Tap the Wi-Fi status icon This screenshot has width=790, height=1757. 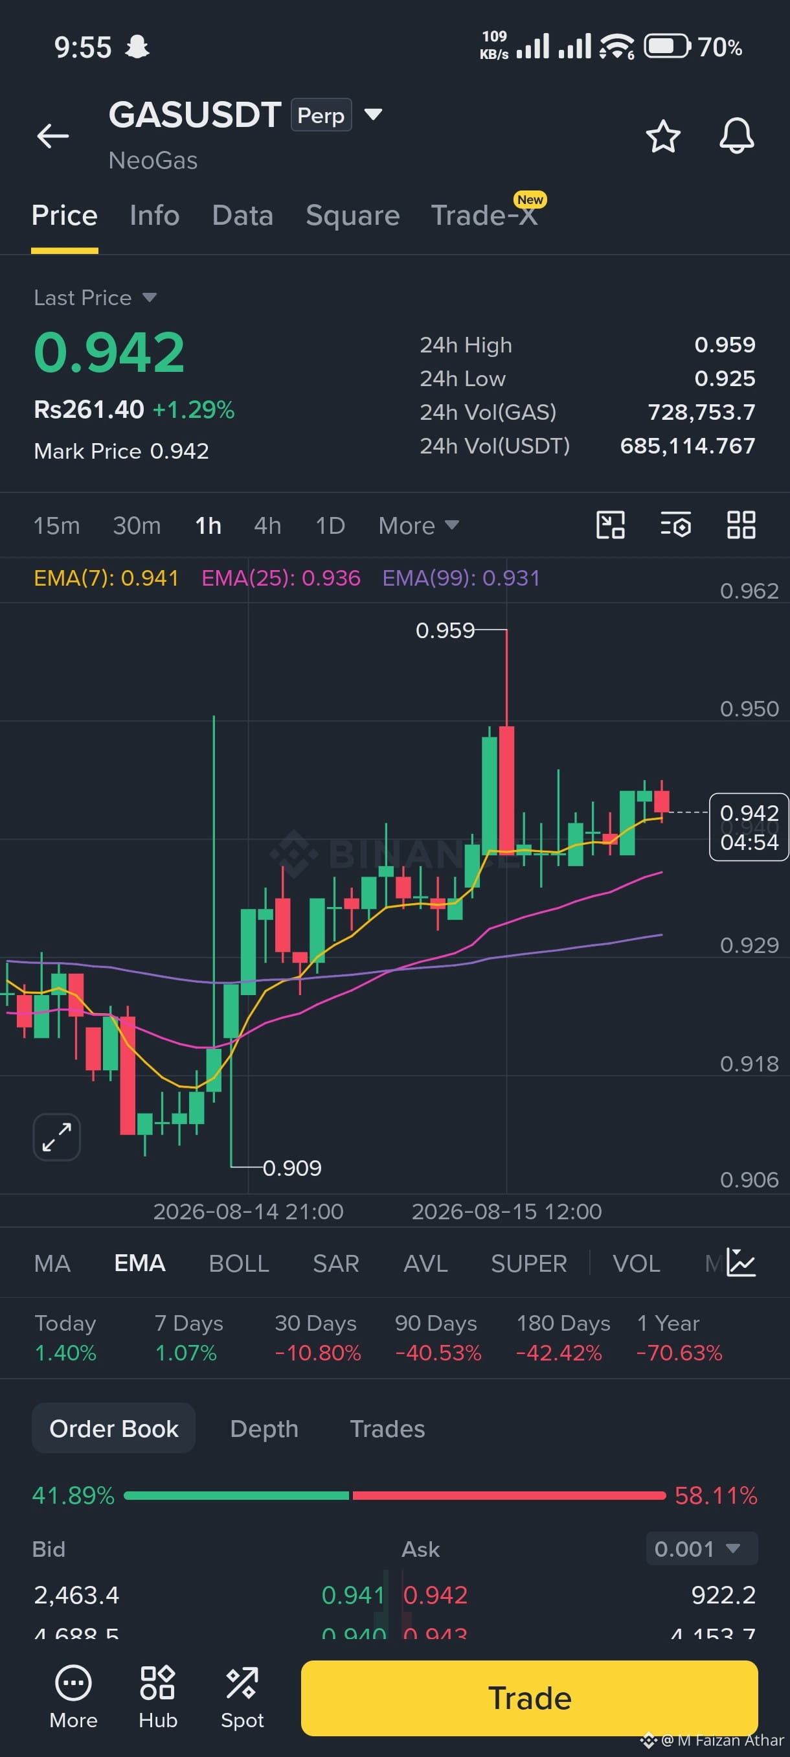(x=617, y=47)
